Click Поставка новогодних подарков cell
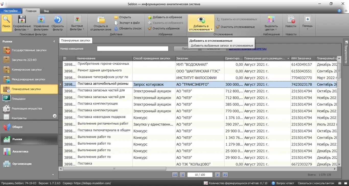349x186 pixels. [104, 118]
